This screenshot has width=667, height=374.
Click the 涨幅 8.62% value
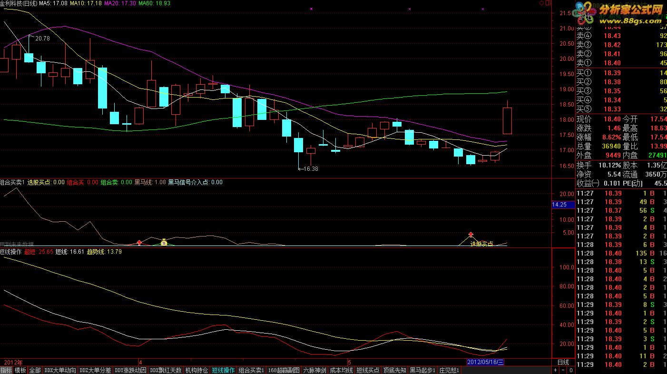(612, 137)
